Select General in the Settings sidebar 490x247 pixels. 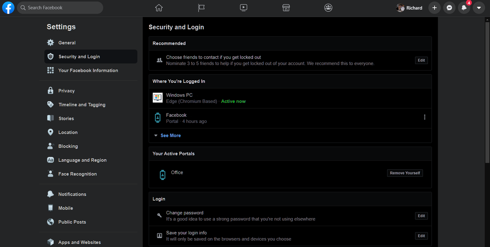pyautogui.click(x=67, y=43)
